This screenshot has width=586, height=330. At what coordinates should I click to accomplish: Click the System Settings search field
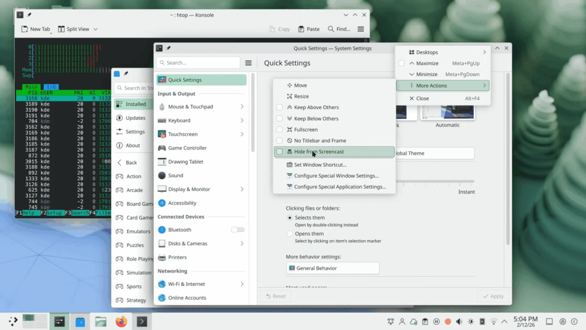point(198,63)
